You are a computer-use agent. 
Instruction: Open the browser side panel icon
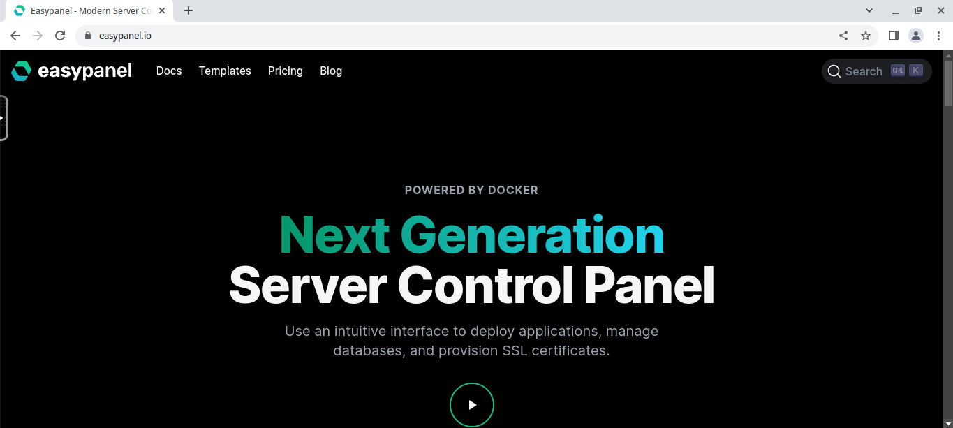point(893,36)
